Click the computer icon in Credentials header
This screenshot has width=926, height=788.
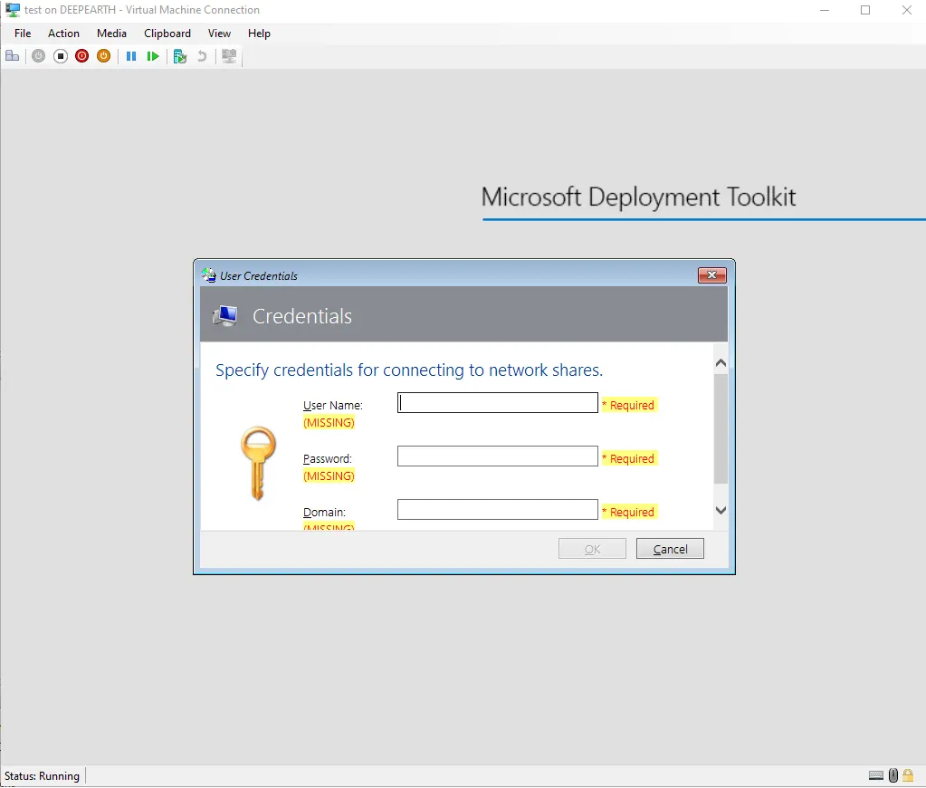[x=225, y=316]
